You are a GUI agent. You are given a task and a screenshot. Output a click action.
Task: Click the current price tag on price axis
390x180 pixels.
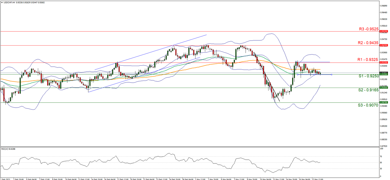pos(384,73)
